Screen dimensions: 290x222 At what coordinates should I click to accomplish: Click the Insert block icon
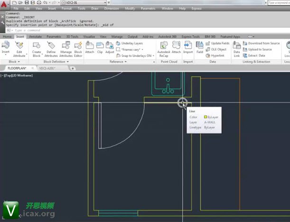[x=6, y=47]
